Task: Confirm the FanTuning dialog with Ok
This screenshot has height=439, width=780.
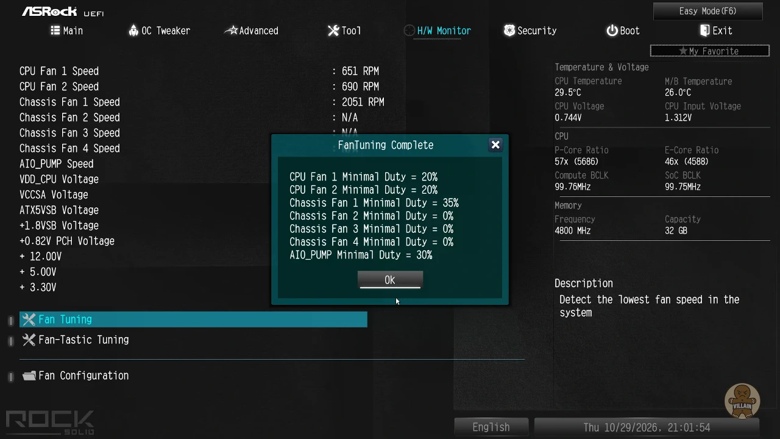Action: coord(390,280)
